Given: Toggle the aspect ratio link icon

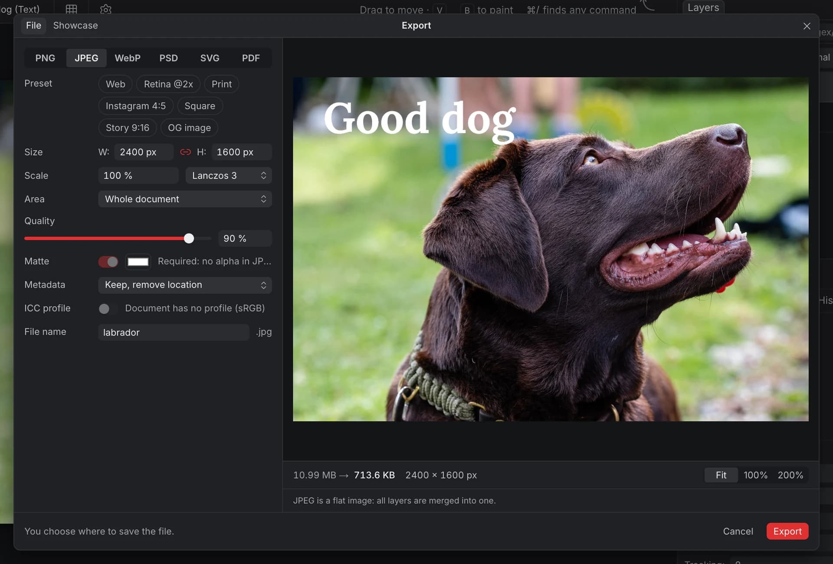Looking at the screenshot, I should click(x=185, y=152).
